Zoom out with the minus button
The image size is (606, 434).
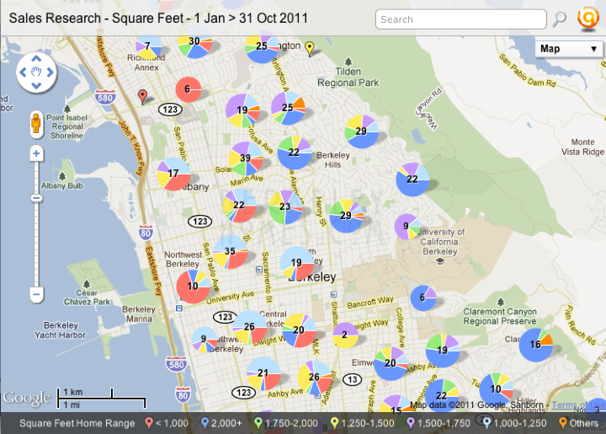[36, 295]
